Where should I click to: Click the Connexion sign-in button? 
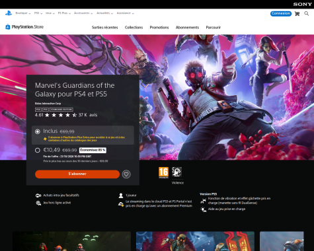pyautogui.click(x=281, y=14)
